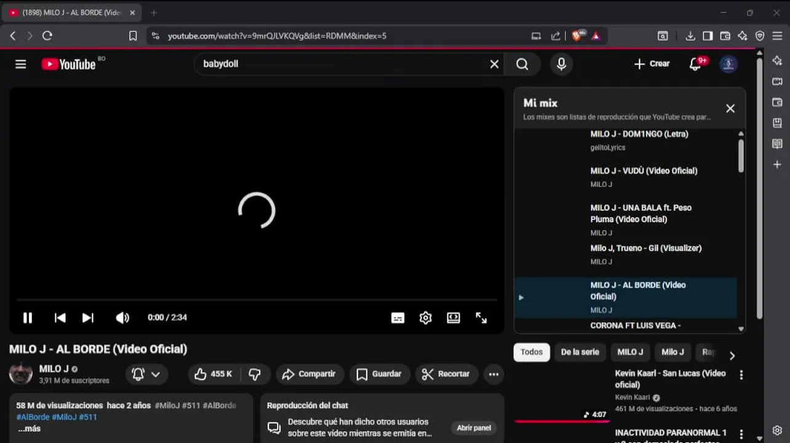Mute the video volume
The height and width of the screenshot is (443, 790).
(122, 317)
